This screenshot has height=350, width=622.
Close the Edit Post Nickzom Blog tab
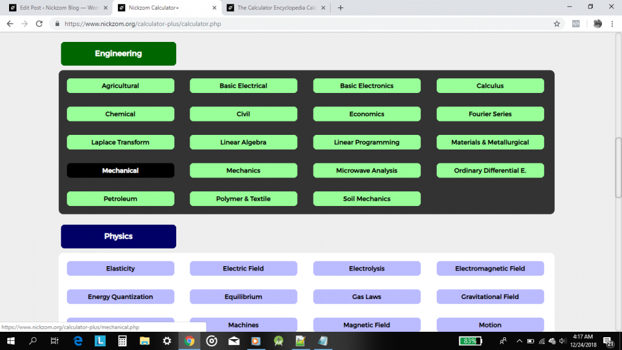tap(106, 7)
